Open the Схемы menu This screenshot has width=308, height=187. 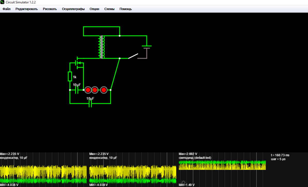coord(109,9)
